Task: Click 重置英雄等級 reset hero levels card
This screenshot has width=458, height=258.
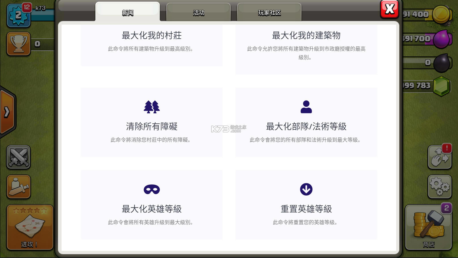Action: 306,205
